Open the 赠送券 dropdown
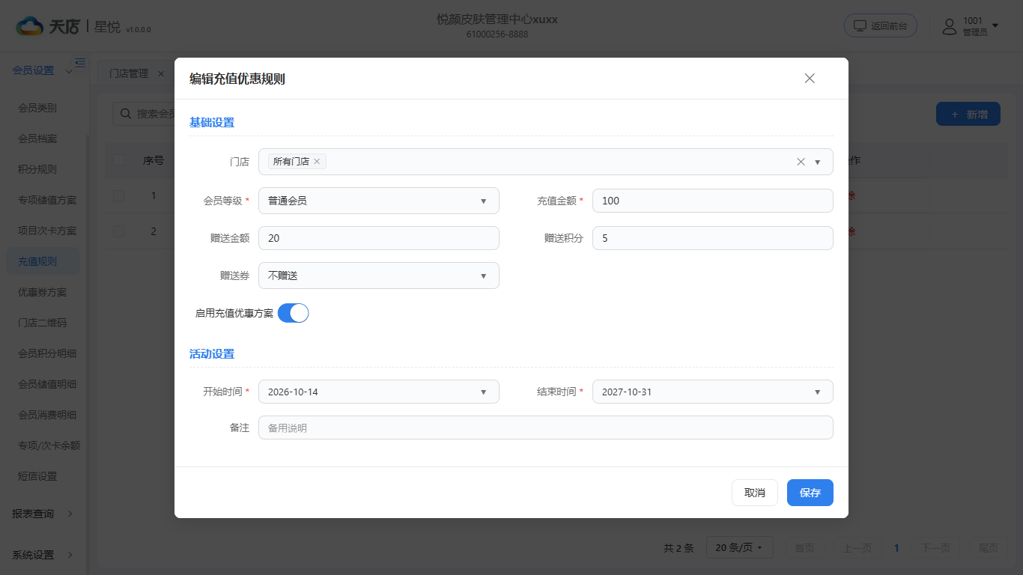Screen dimensions: 1023x575 379,276
